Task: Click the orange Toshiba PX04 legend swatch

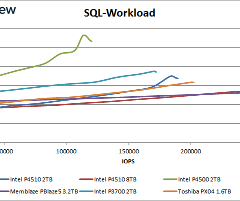Action: coord(170,191)
